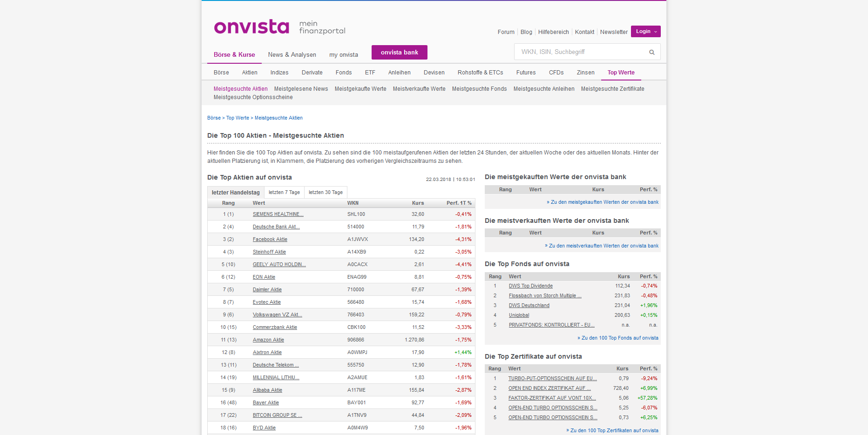Open Aixtron Aktie link
Screen dimensions: 868x435
click(x=267, y=353)
